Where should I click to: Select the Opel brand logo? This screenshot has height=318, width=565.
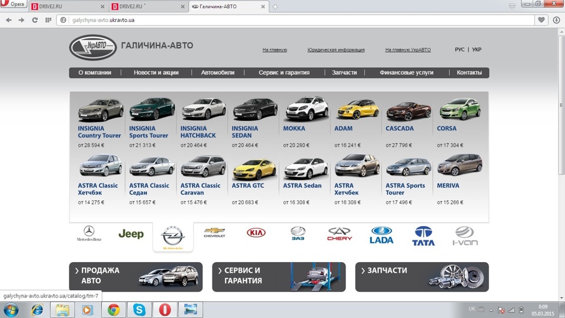173,237
